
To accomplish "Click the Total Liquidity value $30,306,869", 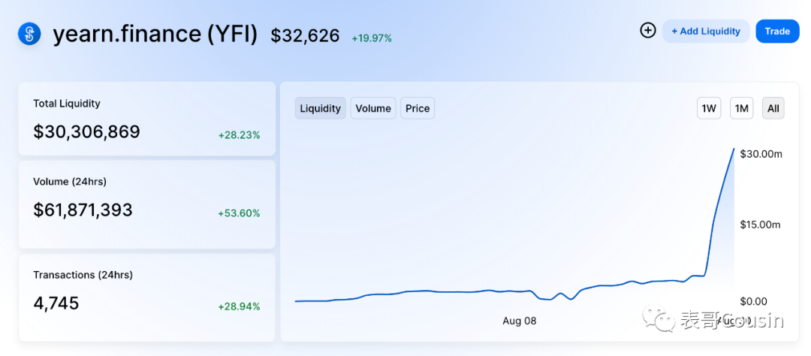I will (x=86, y=132).
